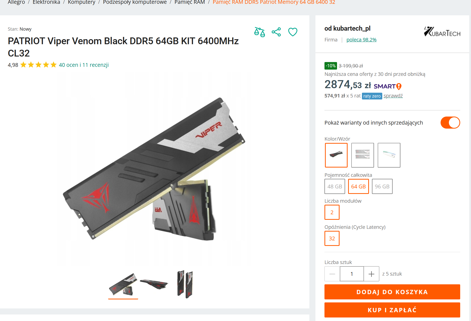Add product to favorites with heart icon
Image resolution: width=471 pixels, height=321 pixels.
tap(293, 32)
